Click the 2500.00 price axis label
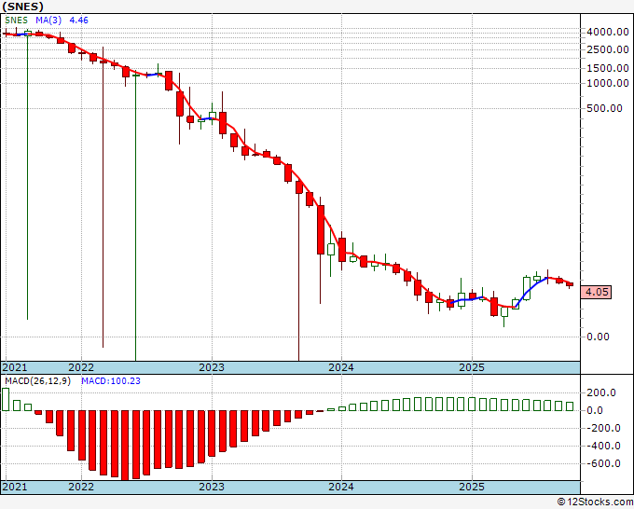 (607, 49)
